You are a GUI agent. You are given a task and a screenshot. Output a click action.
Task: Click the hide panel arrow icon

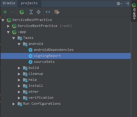coord(127,4)
